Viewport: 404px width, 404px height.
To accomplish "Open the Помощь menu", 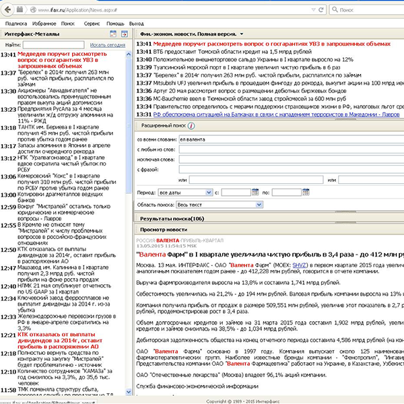I will tap(115, 24).
